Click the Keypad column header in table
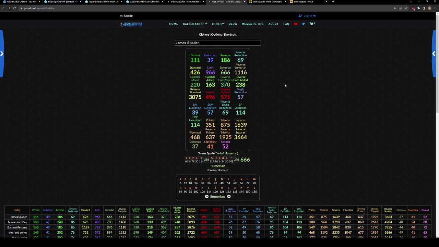Viewport: 439px width, 247px height. (425, 210)
